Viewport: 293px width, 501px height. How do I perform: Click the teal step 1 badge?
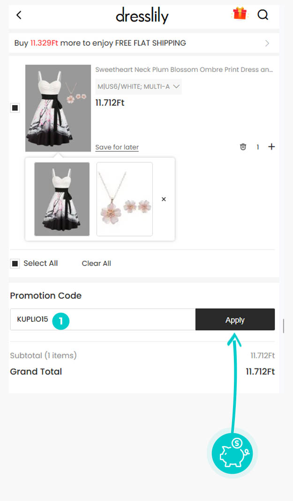[x=61, y=320]
